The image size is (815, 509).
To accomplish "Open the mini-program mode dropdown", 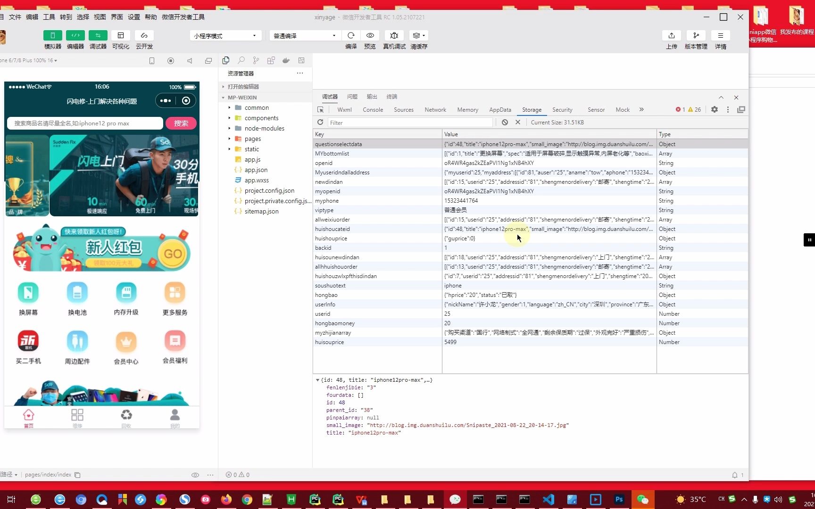I will tap(225, 36).
